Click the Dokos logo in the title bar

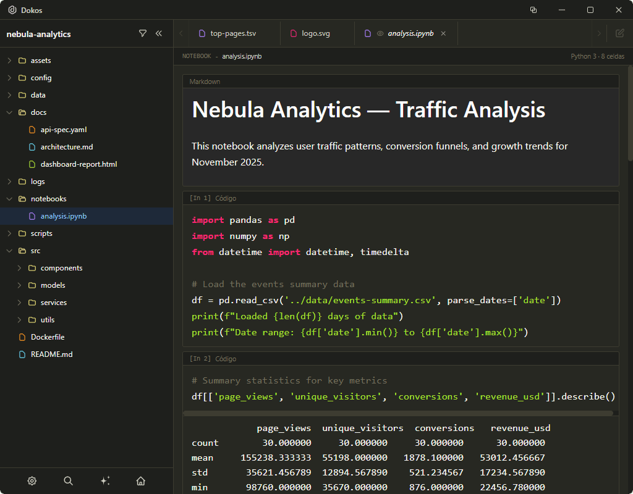(x=13, y=10)
